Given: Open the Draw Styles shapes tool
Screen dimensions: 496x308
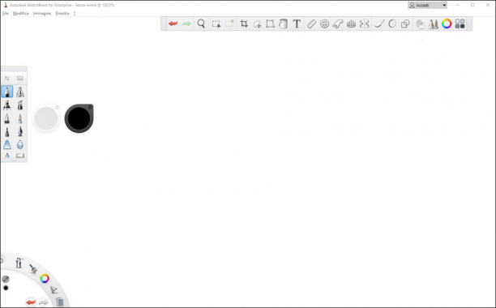Looking at the screenshot, I should 405,24.
